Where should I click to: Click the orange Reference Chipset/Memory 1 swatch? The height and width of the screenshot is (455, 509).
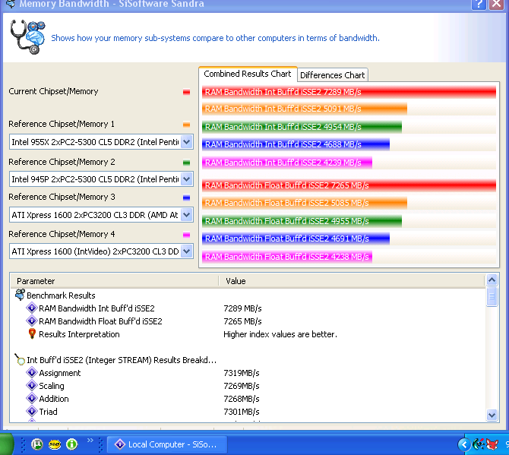point(186,125)
